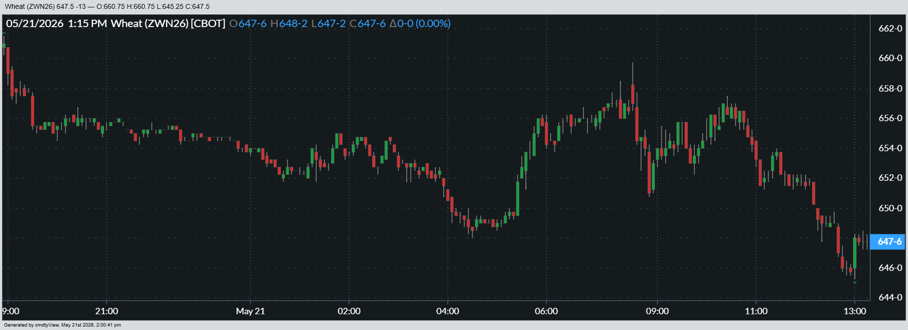Click the Generated by cmdtyView footer text
This screenshot has height=330, width=908.
(x=63, y=325)
